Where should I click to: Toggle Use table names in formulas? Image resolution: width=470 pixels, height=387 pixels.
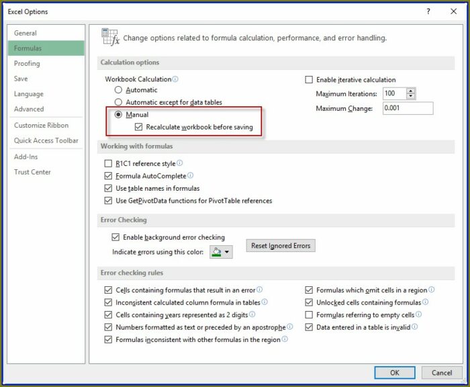[108, 188]
